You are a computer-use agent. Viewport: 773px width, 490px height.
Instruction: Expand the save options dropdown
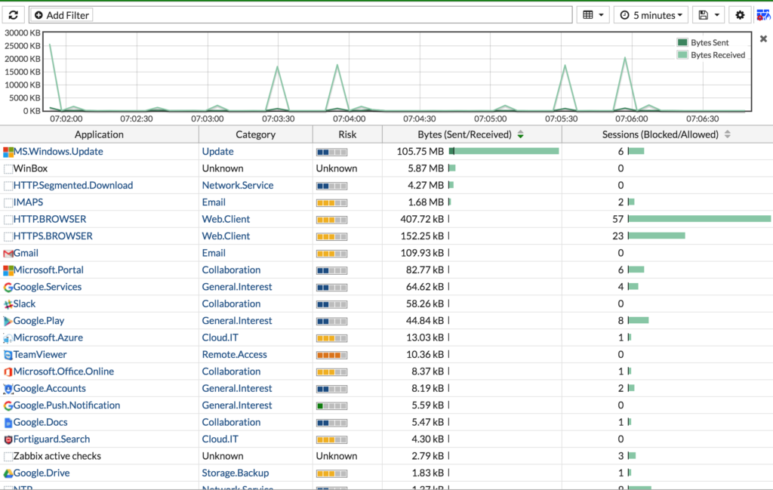[x=708, y=15]
